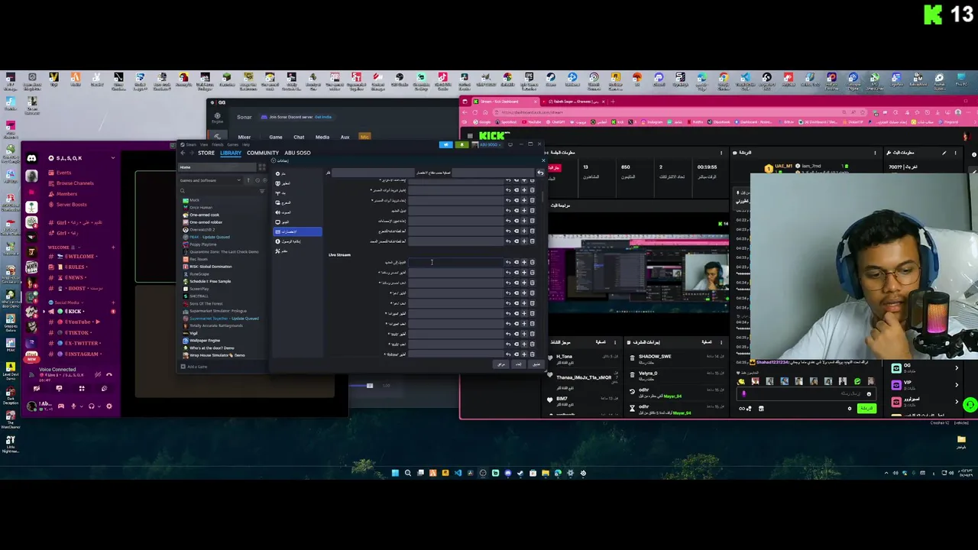
Task: Click the Home button in the Steam library
Action: pyautogui.click(x=218, y=167)
